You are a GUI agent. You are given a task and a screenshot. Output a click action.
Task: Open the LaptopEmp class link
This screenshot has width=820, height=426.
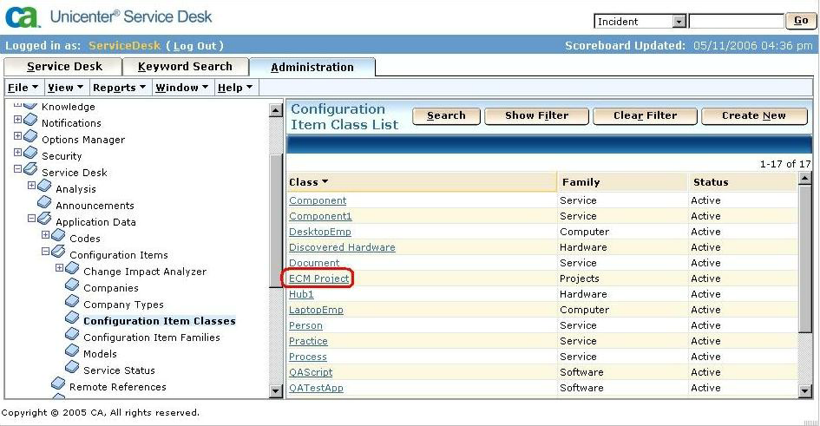tap(316, 310)
